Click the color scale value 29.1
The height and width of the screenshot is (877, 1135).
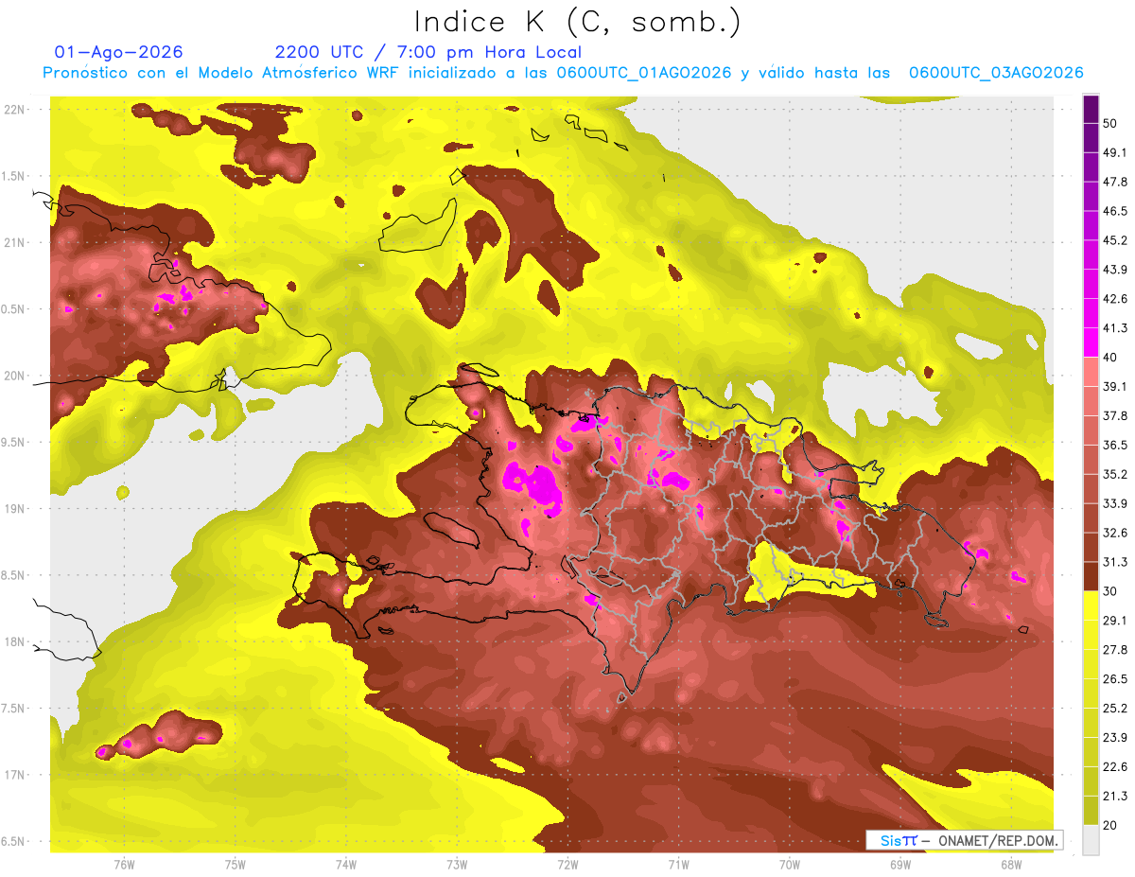pyautogui.click(x=1116, y=621)
